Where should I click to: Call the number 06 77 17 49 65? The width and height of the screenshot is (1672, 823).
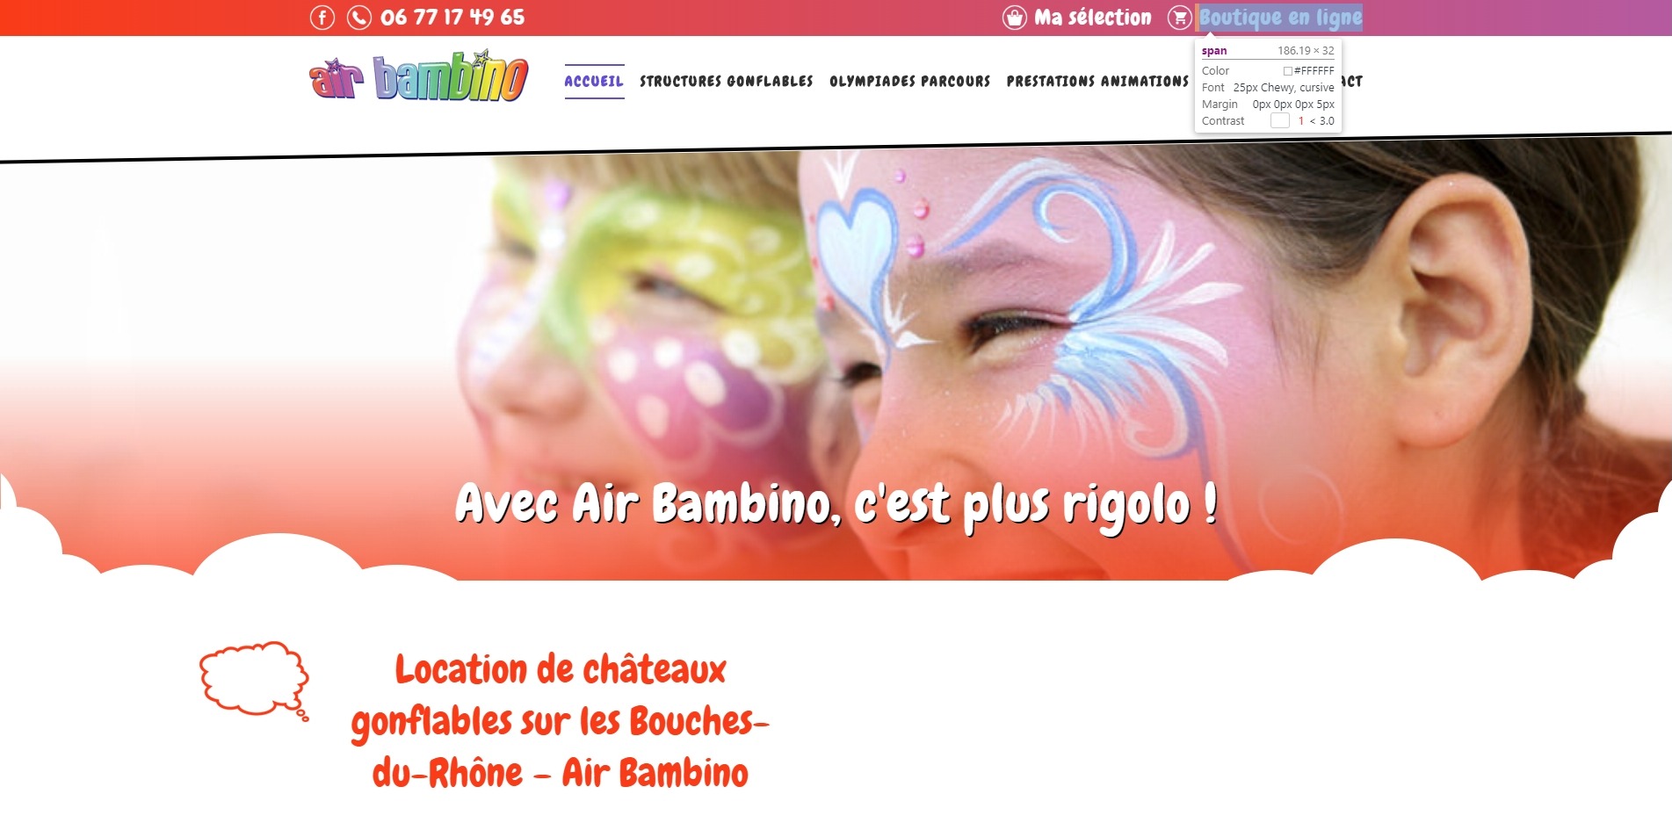[x=452, y=18]
